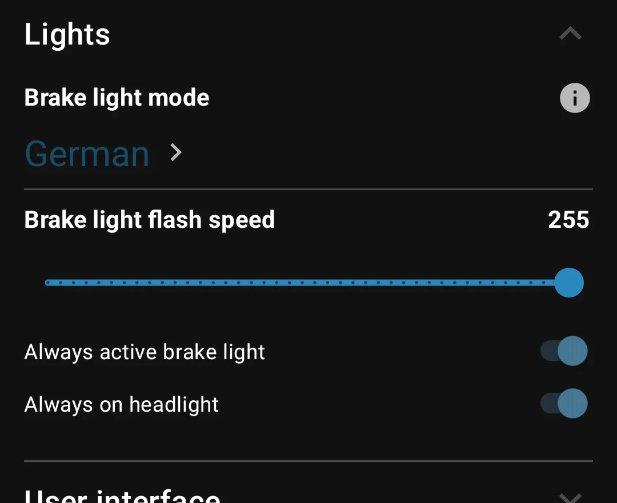Click the Brake light mode label
Screen dimensions: 617x503
click(x=117, y=98)
